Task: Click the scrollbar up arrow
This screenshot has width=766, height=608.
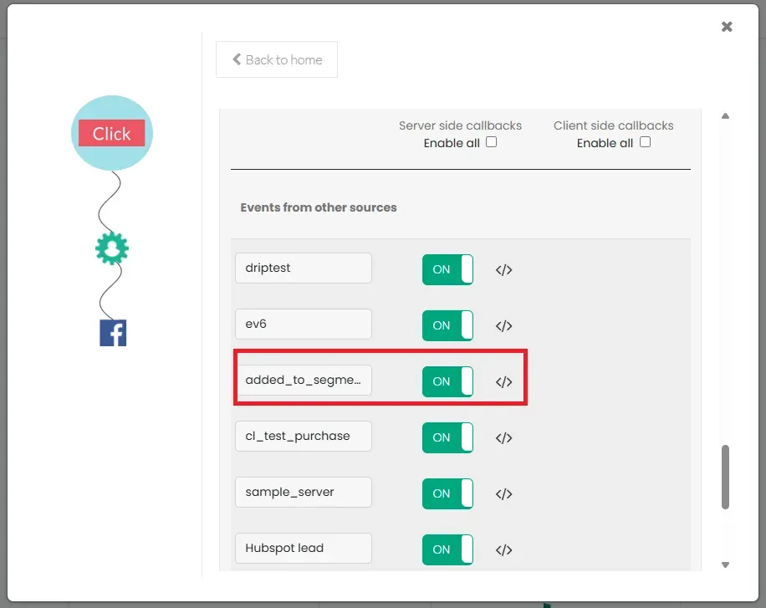Action: pyautogui.click(x=726, y=116)
